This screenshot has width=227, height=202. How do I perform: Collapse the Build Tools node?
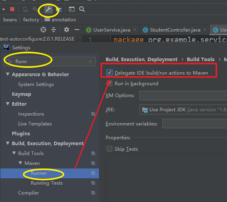14,153
